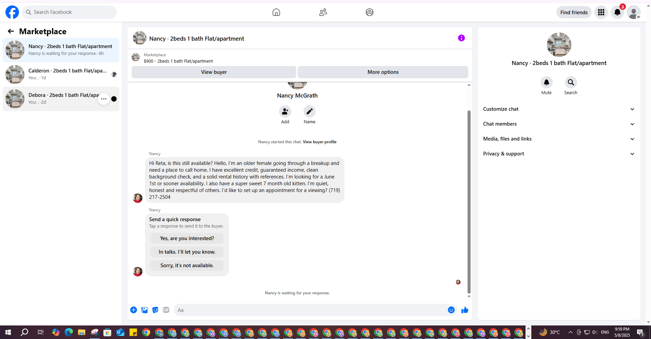Open Sticky Notes from taskbar
The image size is (651, 339).
click(133, 332)
